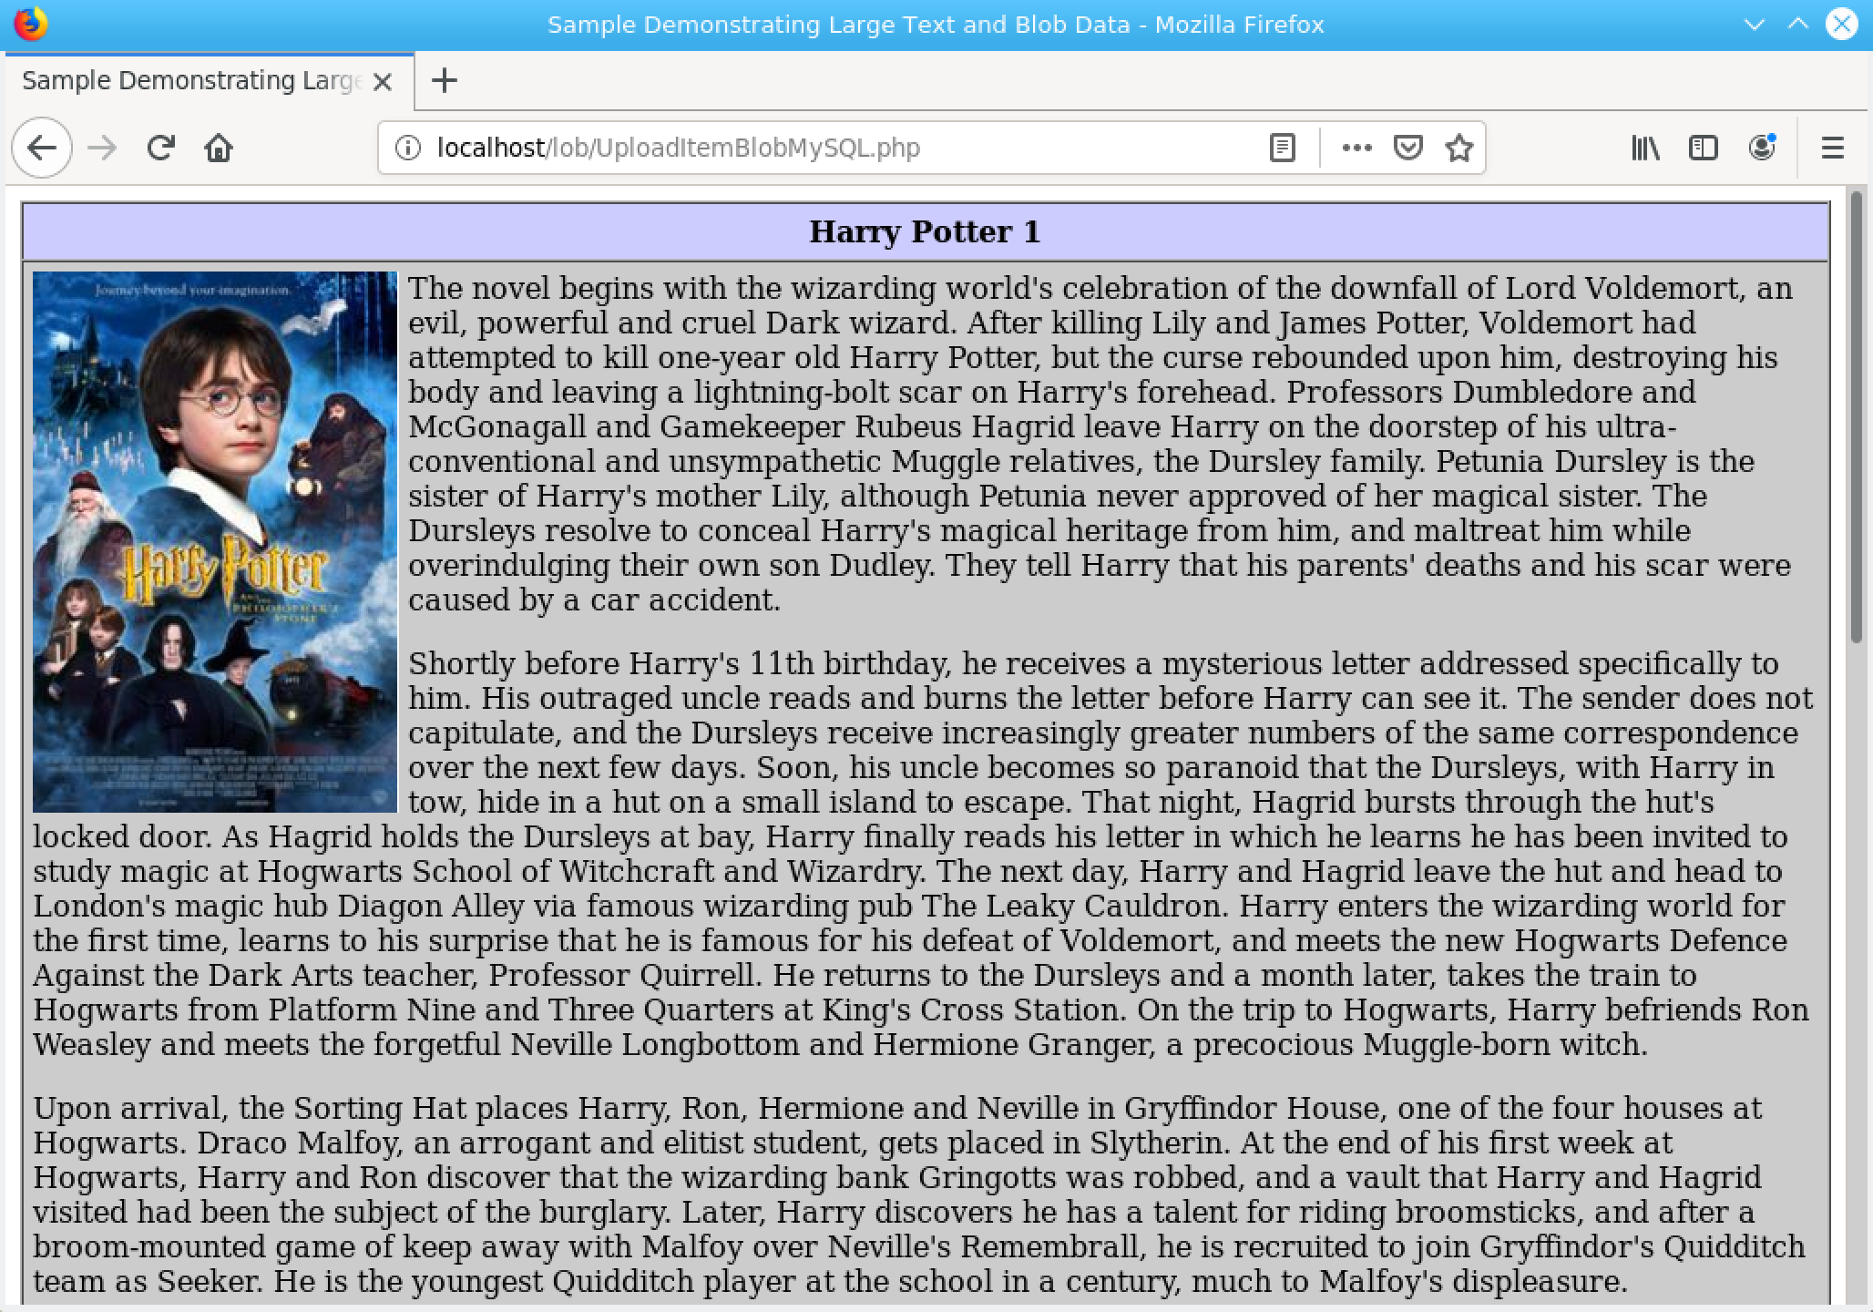1873x1312 pixels.
Task: Click the Firefox logo in title bar
Action: coord(31,24)
